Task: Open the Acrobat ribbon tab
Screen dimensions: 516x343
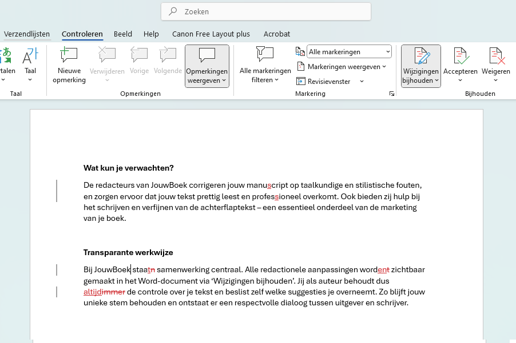Action: click(277, 34)
